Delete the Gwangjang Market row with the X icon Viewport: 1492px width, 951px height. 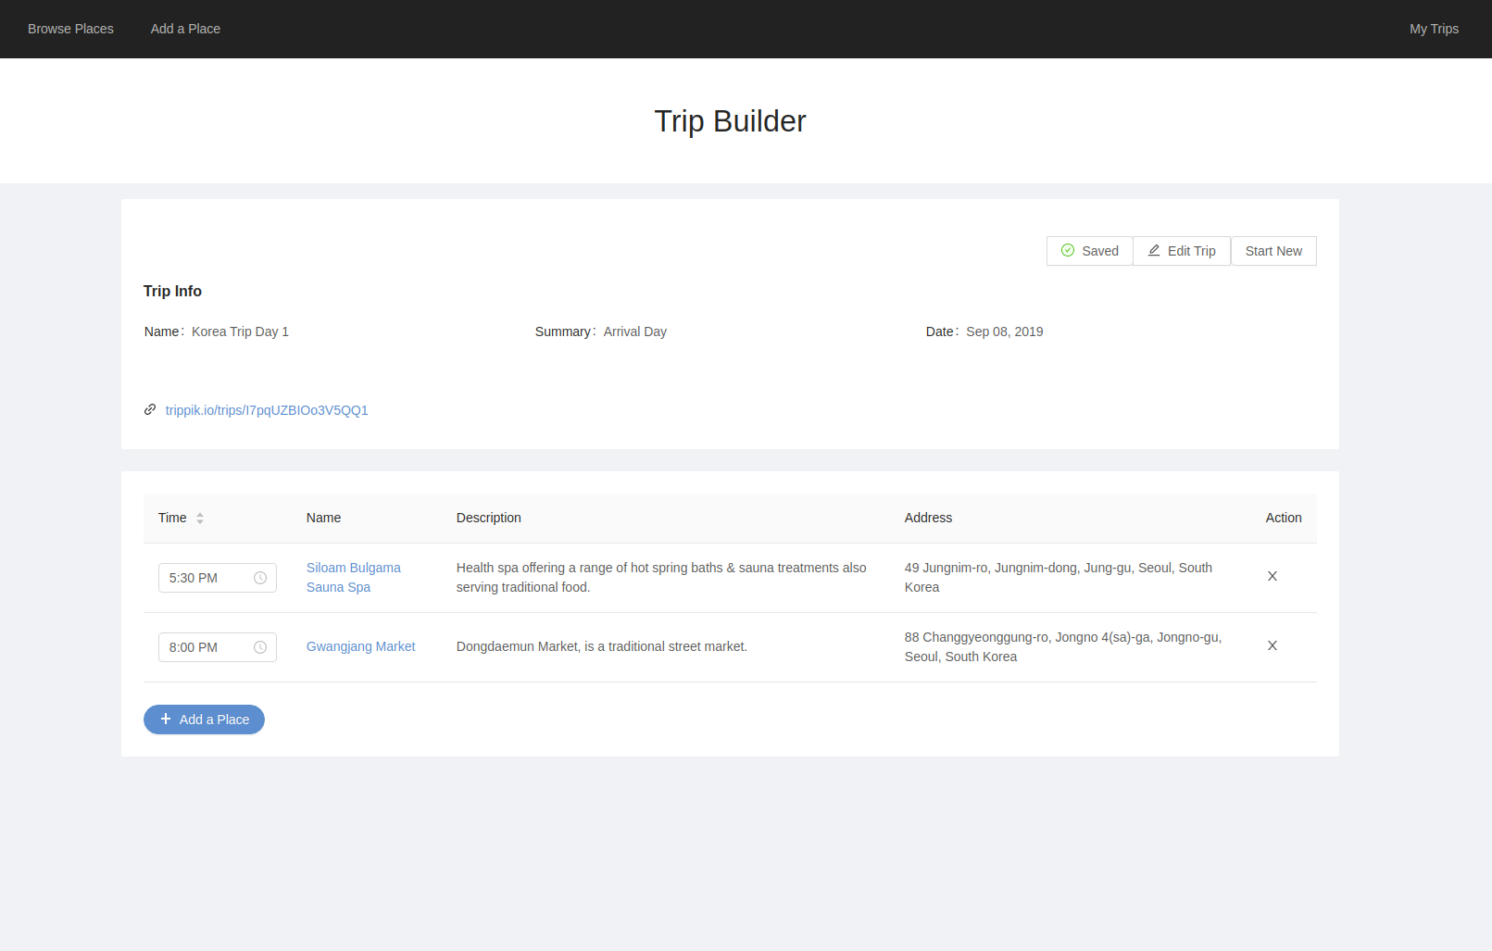coord(1273,645)
